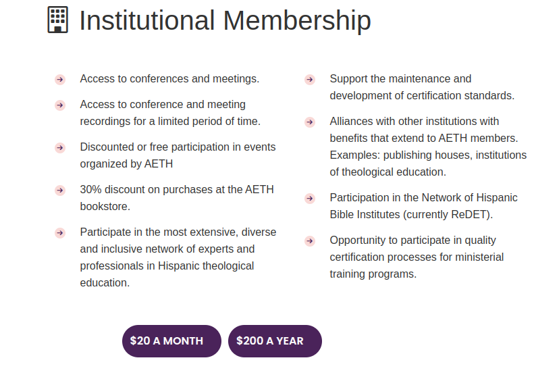Click the 'Access to conferences and meetings' text
Viewport: 534px width, 379px height.
[x=169, y=79]
